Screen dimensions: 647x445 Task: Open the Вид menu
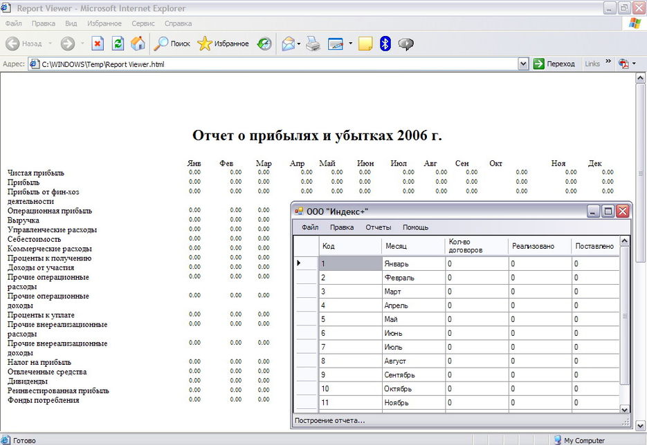pyautogui.click(x=71, y=23)
